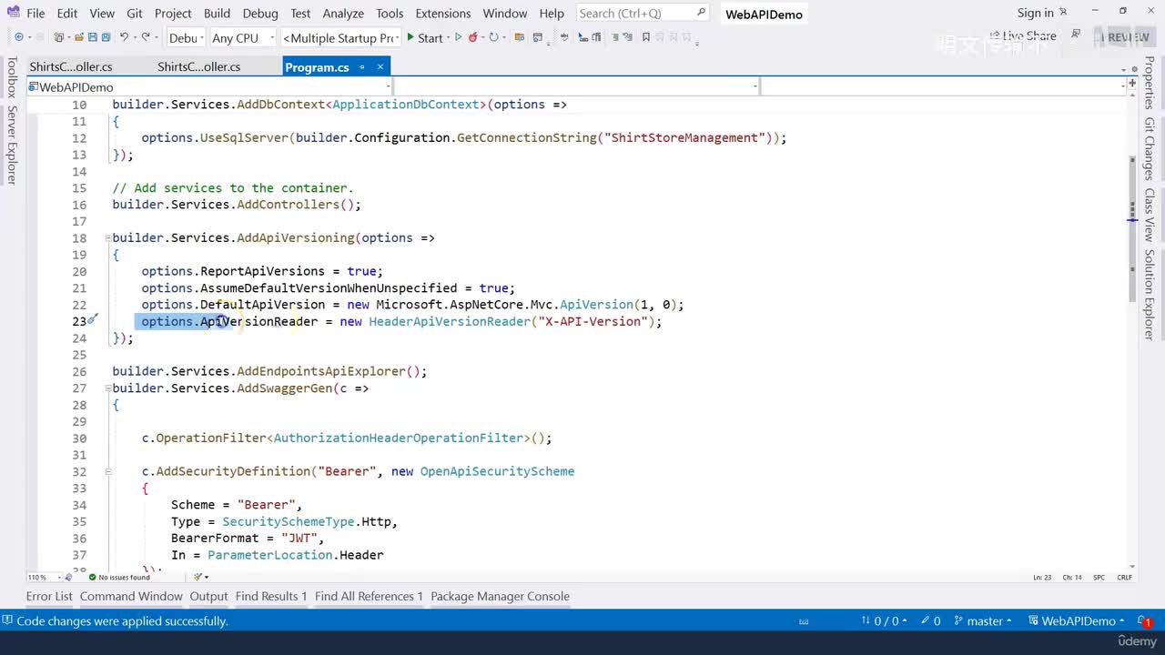
Task: Collapse the AddSwaggerGen block on line 27
Action: point(108,388)
